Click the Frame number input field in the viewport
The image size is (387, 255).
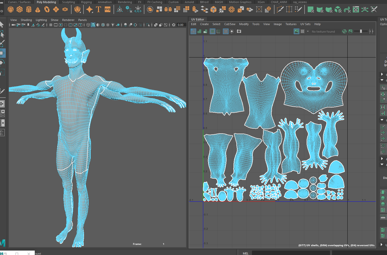(x=163, y=244)
